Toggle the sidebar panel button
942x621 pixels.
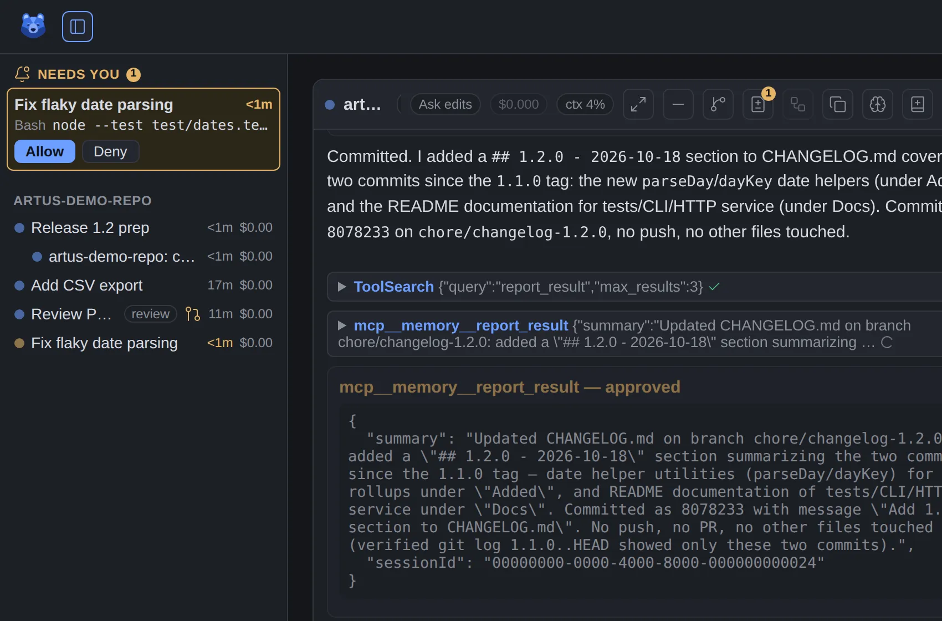[78, 27]
